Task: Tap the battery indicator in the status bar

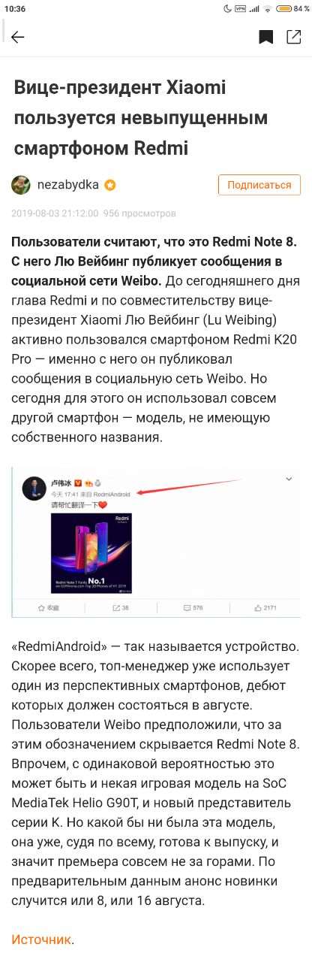Action: [x=293, y=8]
